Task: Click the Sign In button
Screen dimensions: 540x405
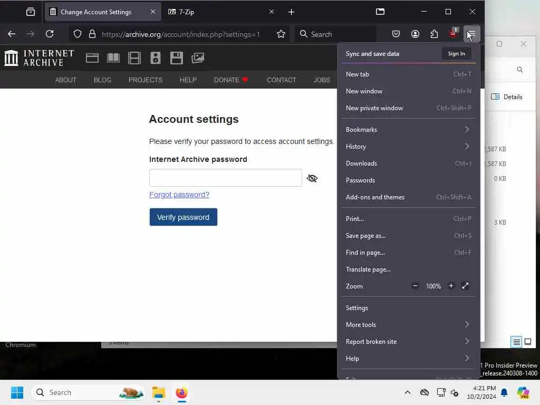Action: click(x=456, y=53)
